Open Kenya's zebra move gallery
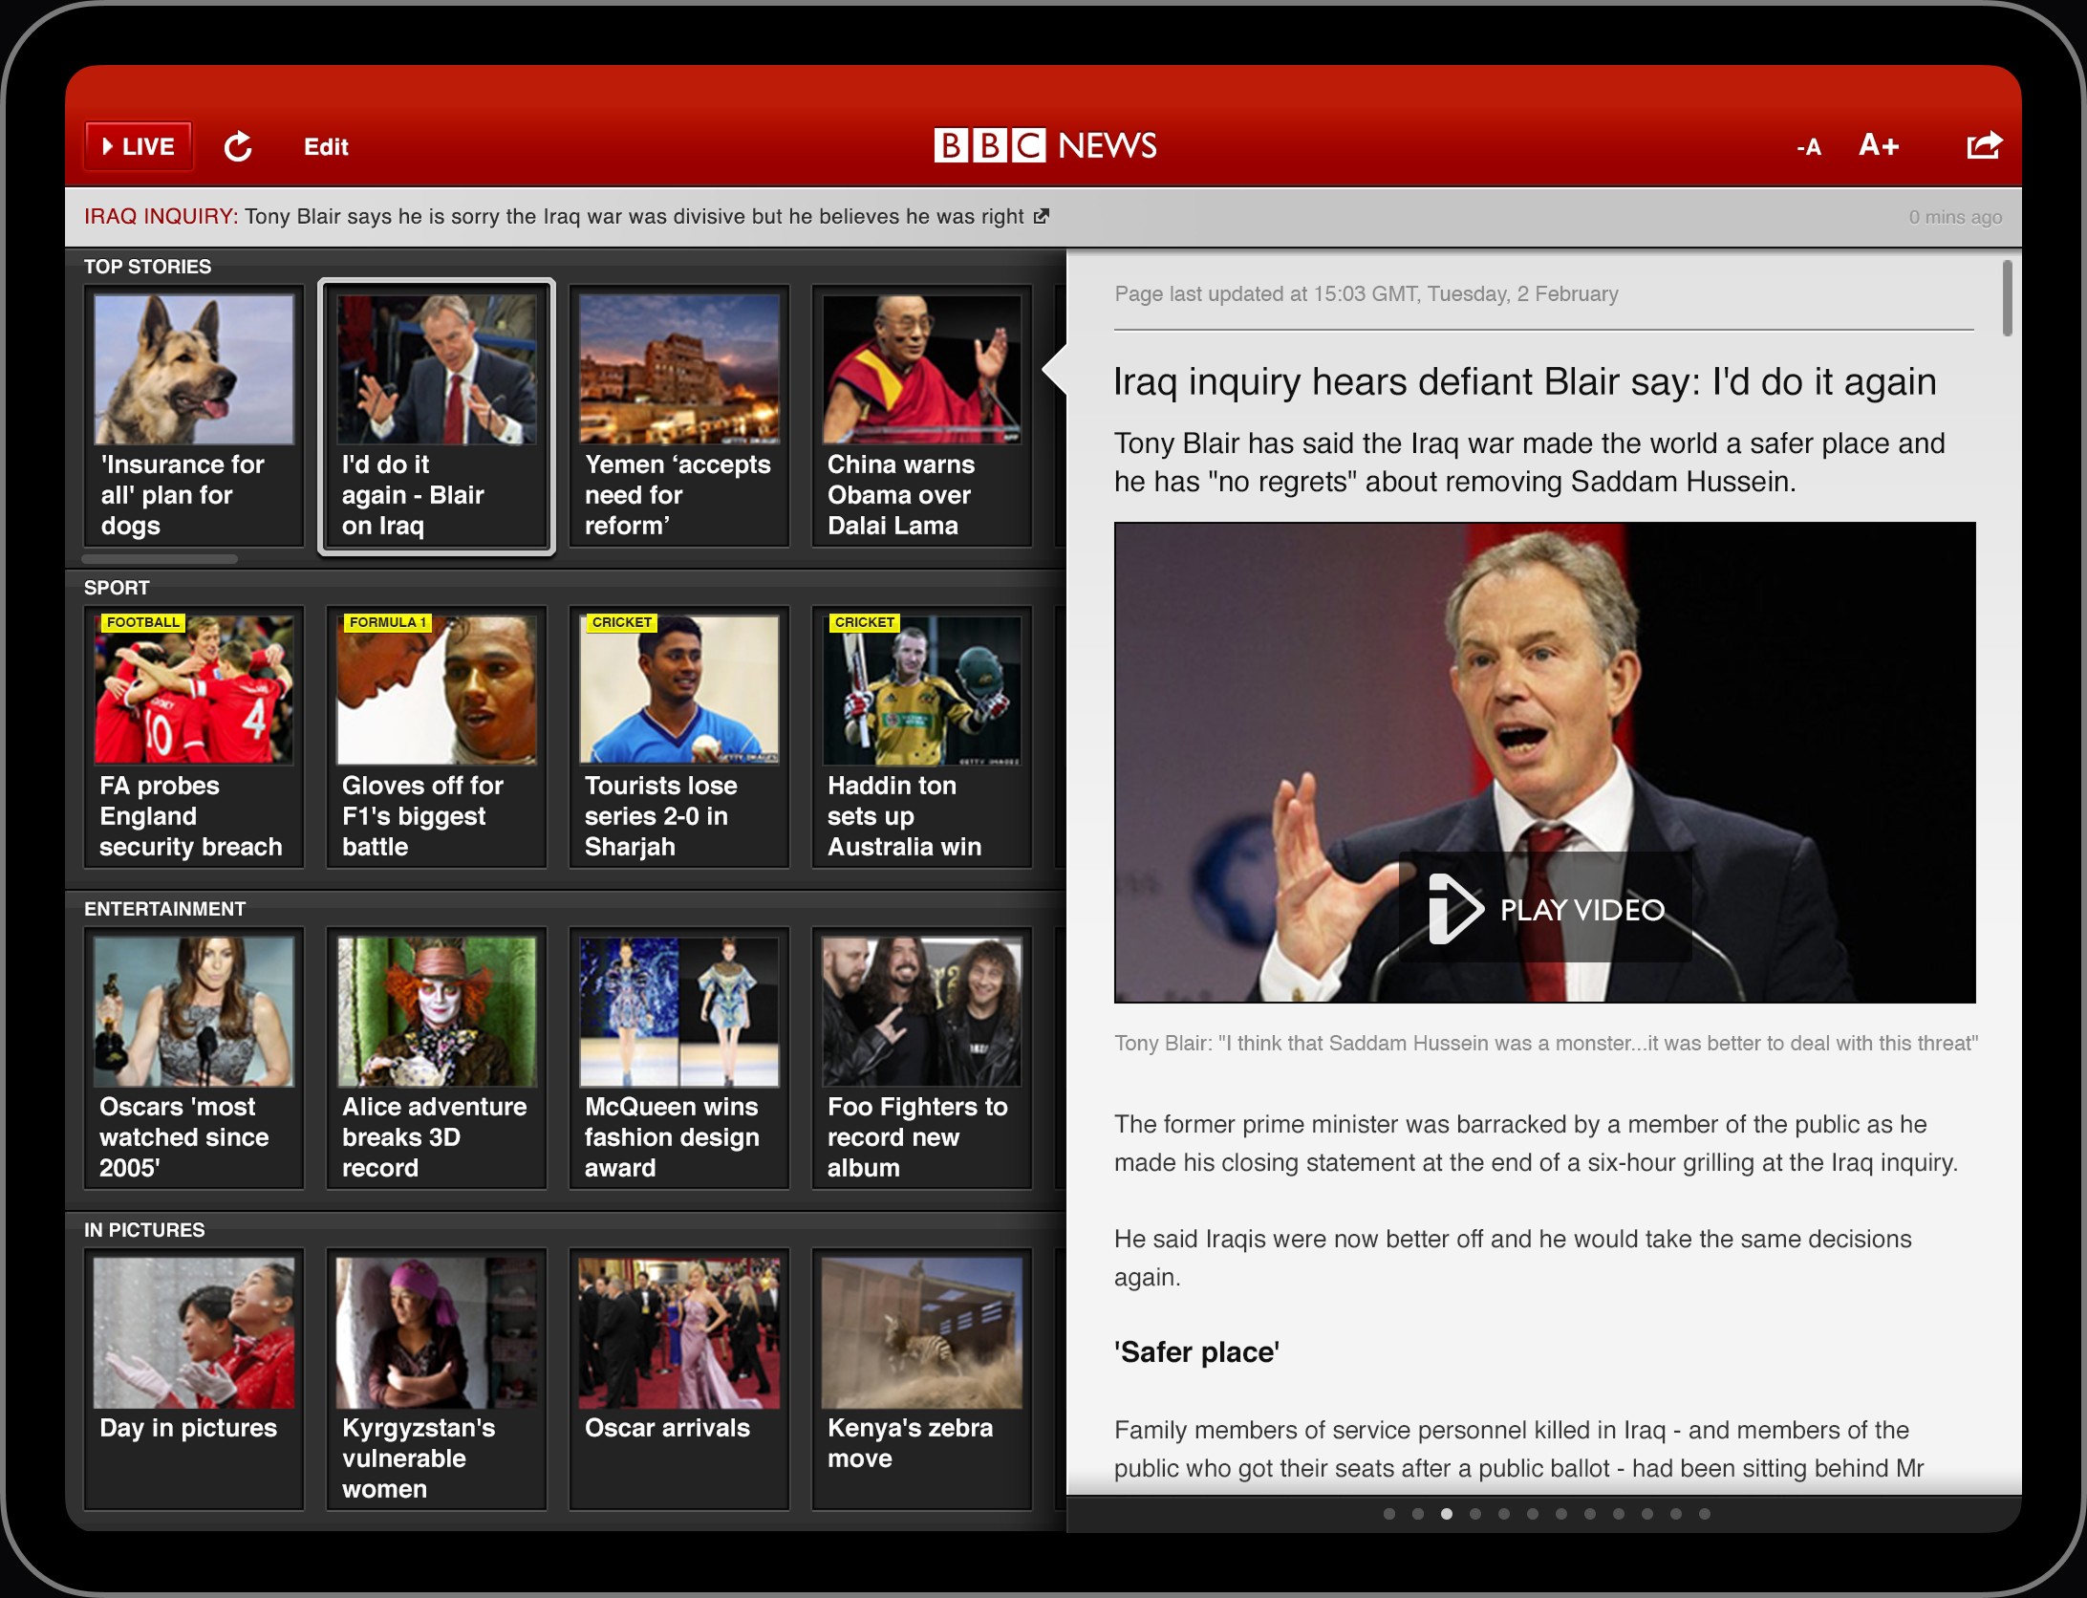Image resolution: width=2087 pixels, height=1598 pixels. point(921,1378)
